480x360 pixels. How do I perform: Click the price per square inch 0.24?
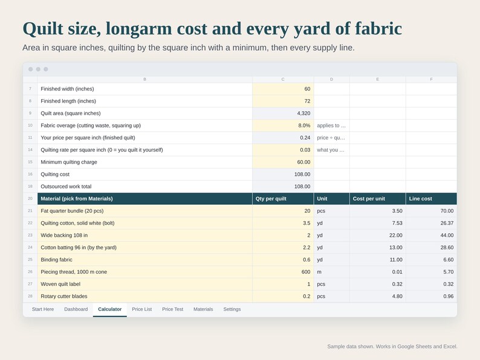(283, 138)
